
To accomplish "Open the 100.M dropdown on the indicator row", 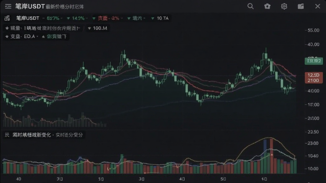I will tap(98, 28).
